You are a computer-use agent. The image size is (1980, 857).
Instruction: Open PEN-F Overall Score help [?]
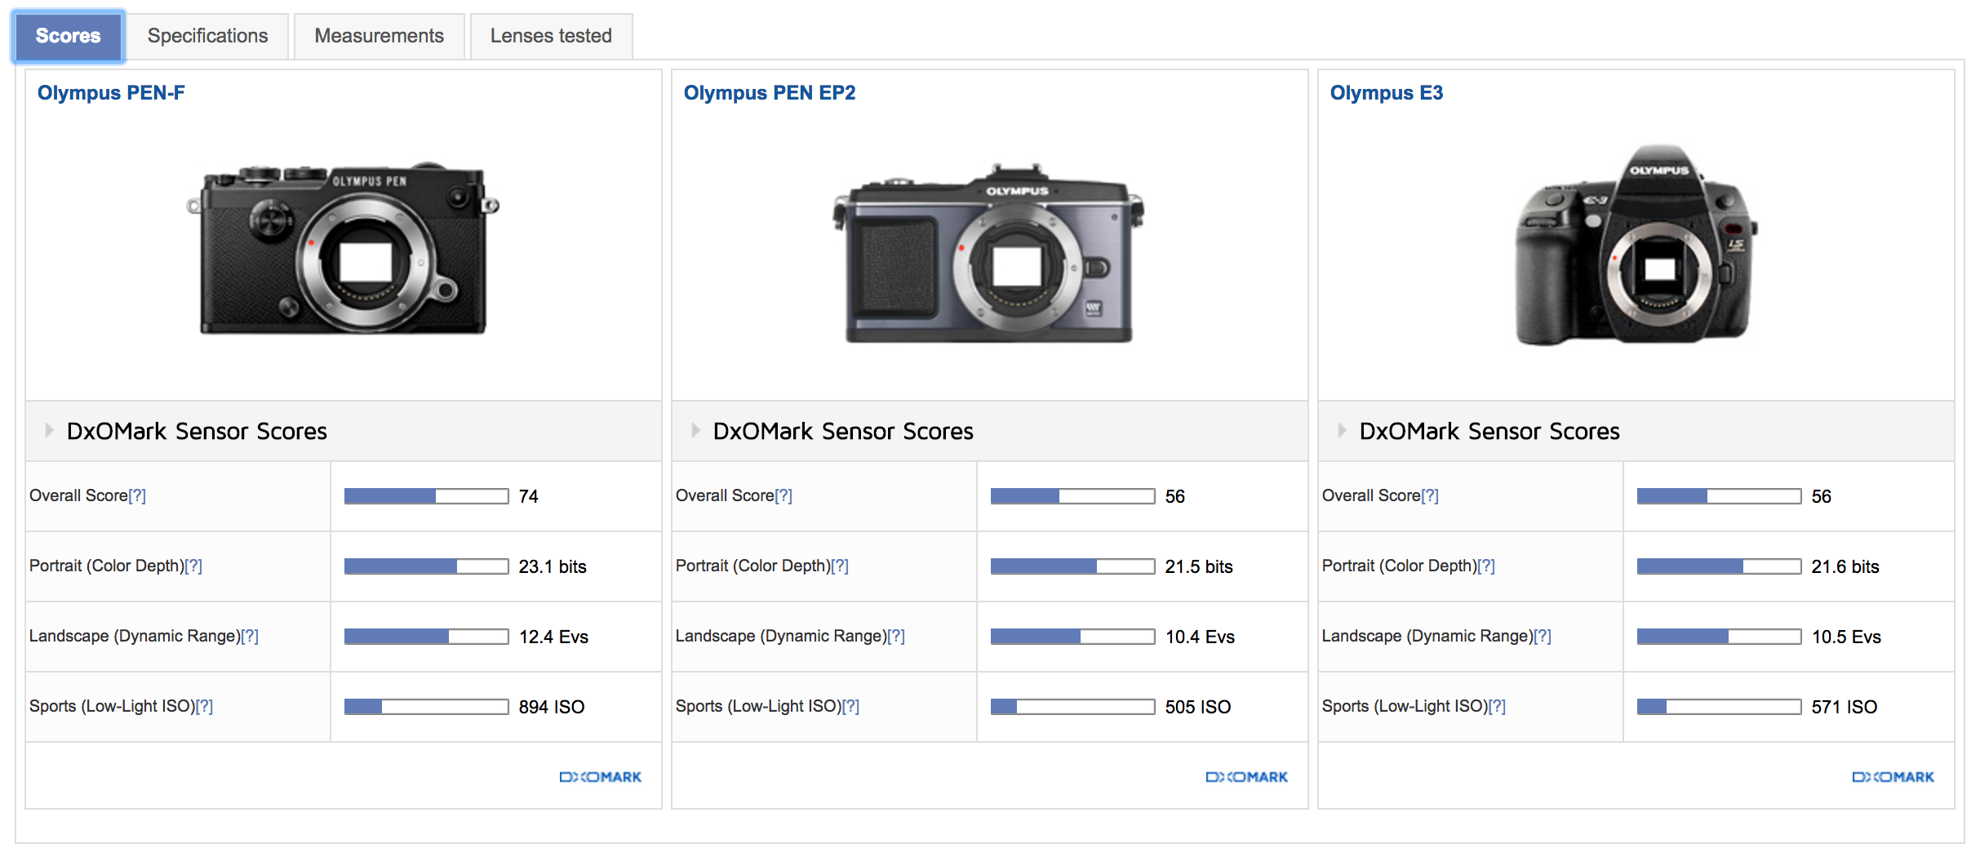[137, 495]
